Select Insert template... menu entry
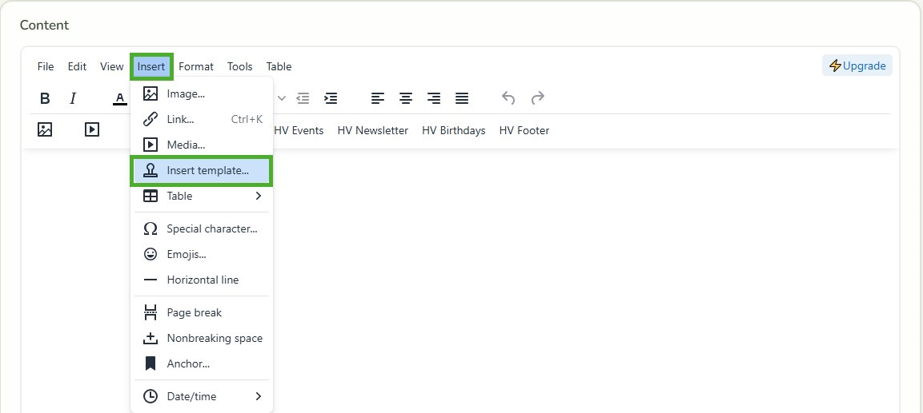The image size is (923, 413). point(201,171)
